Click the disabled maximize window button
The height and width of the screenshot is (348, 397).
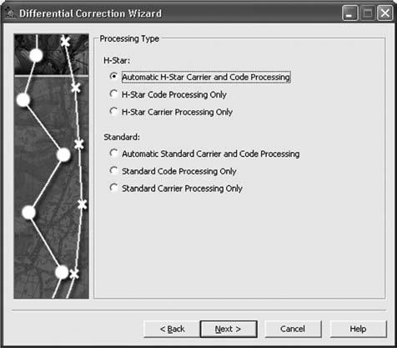367,13
